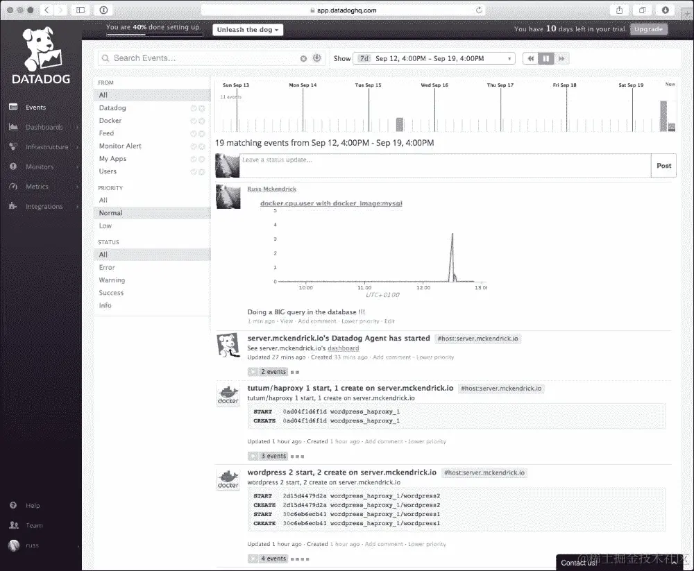The image size is (694, 571).
Task: Click the Docker icon beside tutum/haproxy event
Action: (x=228, y=395)
